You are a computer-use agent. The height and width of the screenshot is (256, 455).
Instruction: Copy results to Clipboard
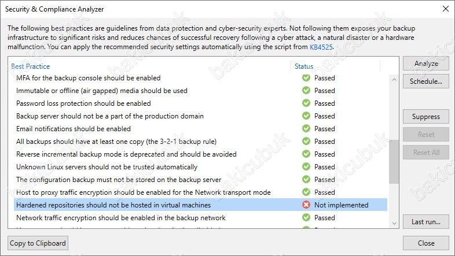click(x=38, y=243)
